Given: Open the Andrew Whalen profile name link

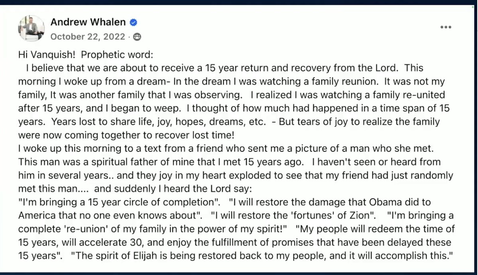Looking at the screenshot, I should (88, 22).
